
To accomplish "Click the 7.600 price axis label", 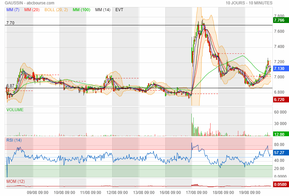I will [279, 31].
